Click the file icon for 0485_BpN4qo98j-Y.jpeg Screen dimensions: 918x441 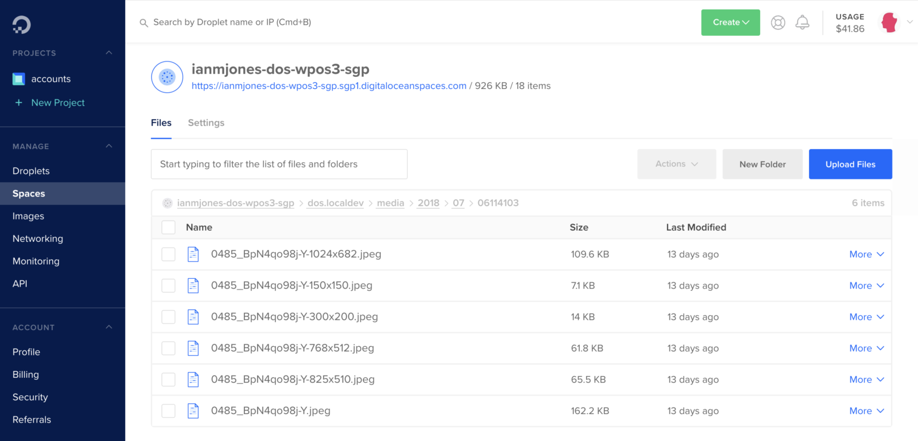pyautogui.click(x=193, y=411)
